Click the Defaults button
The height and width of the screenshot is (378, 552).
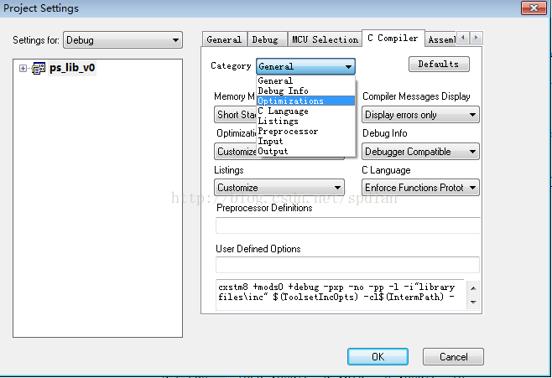pyautogui.click(x=439, y=64)
